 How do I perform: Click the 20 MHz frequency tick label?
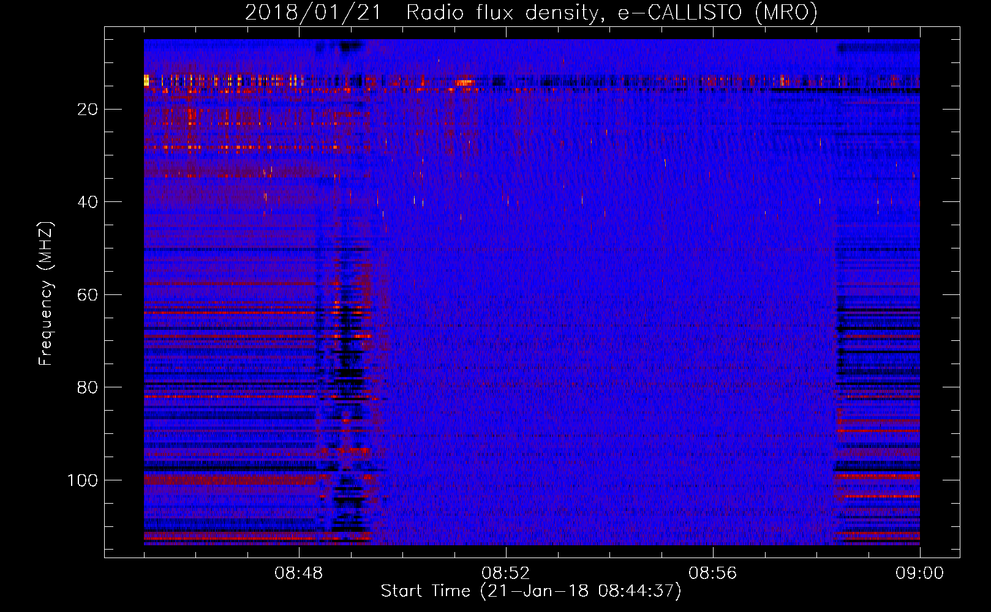(88, 110)
